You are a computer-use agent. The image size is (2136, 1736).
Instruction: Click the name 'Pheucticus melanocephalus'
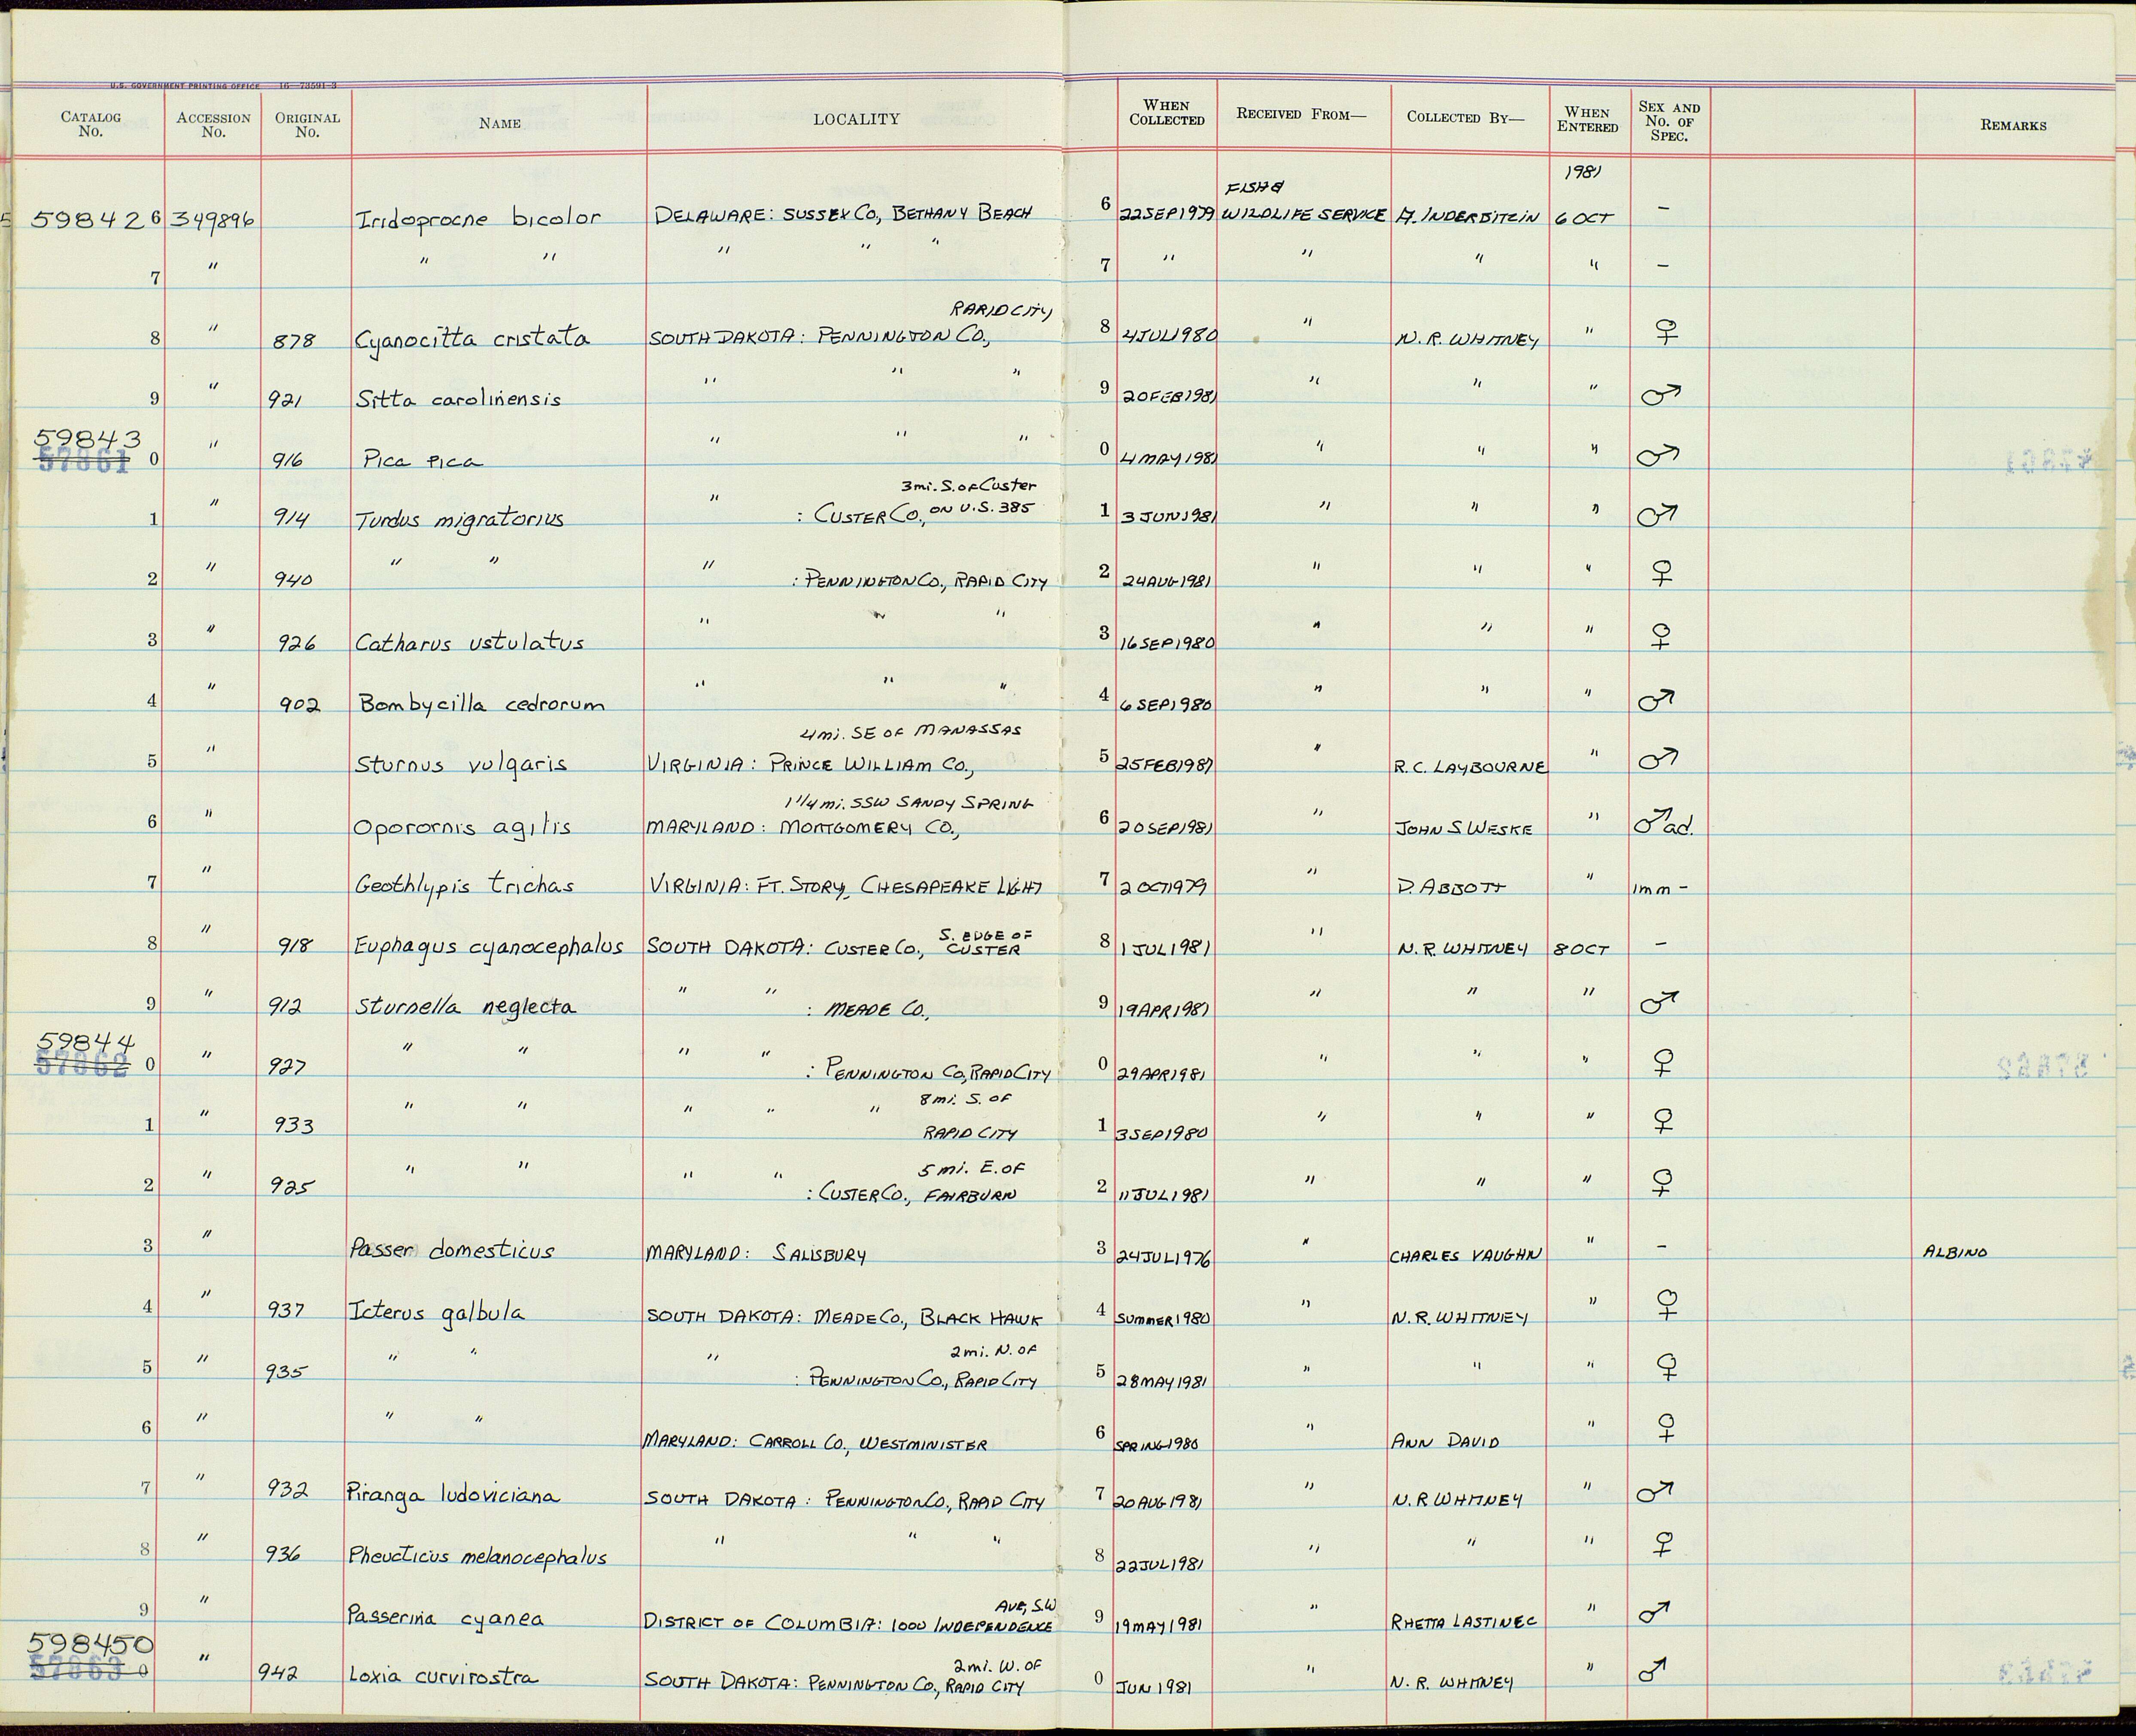pos(477,1556)
